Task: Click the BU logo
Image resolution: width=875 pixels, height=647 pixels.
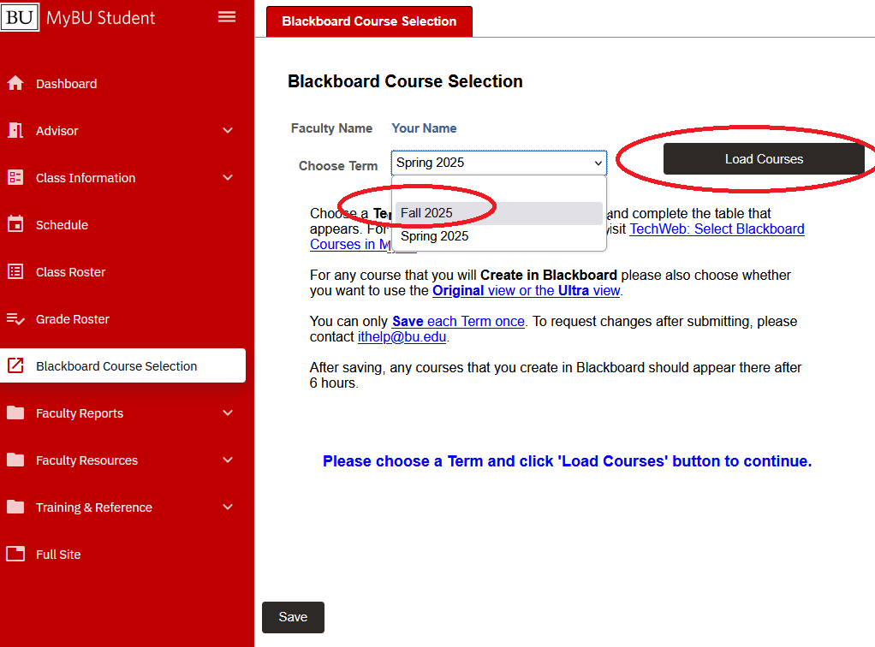Action: point(20,17)
